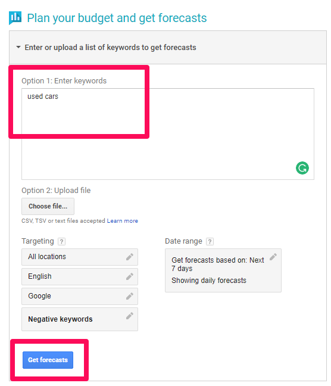Open the English language targeting field
Screen dimensions: 331x386
80,277
